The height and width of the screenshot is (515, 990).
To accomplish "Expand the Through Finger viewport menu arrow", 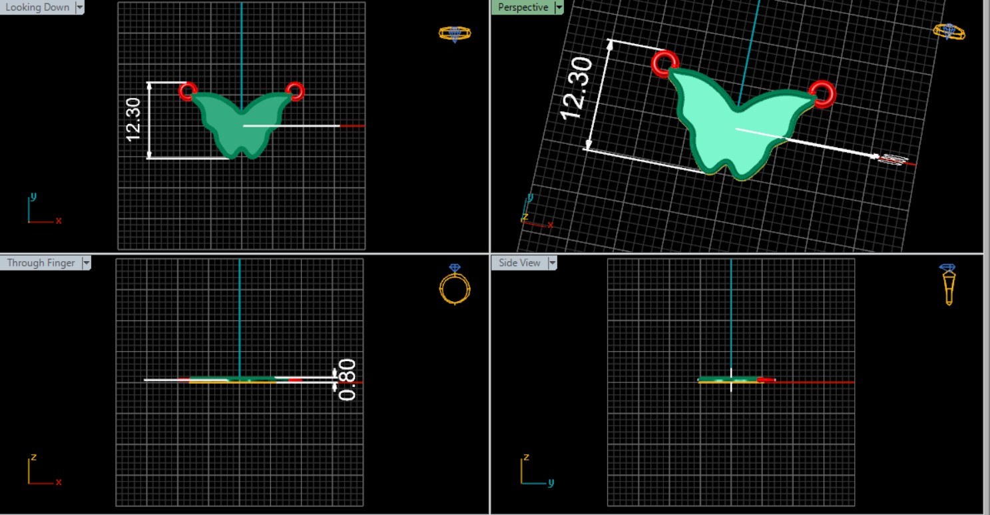I will 86,263.
